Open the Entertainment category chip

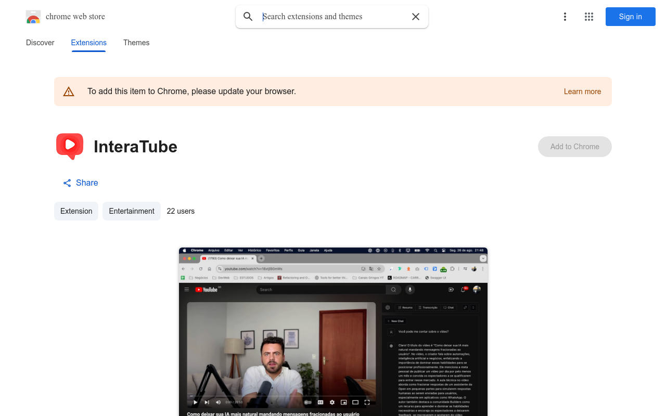tap(132, 211)
